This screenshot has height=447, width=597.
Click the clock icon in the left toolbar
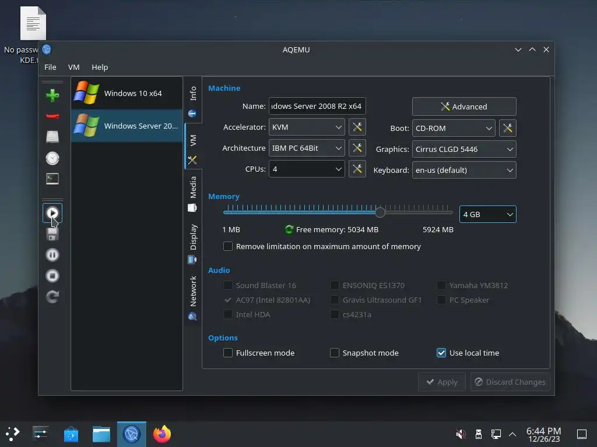pos(52,158)
